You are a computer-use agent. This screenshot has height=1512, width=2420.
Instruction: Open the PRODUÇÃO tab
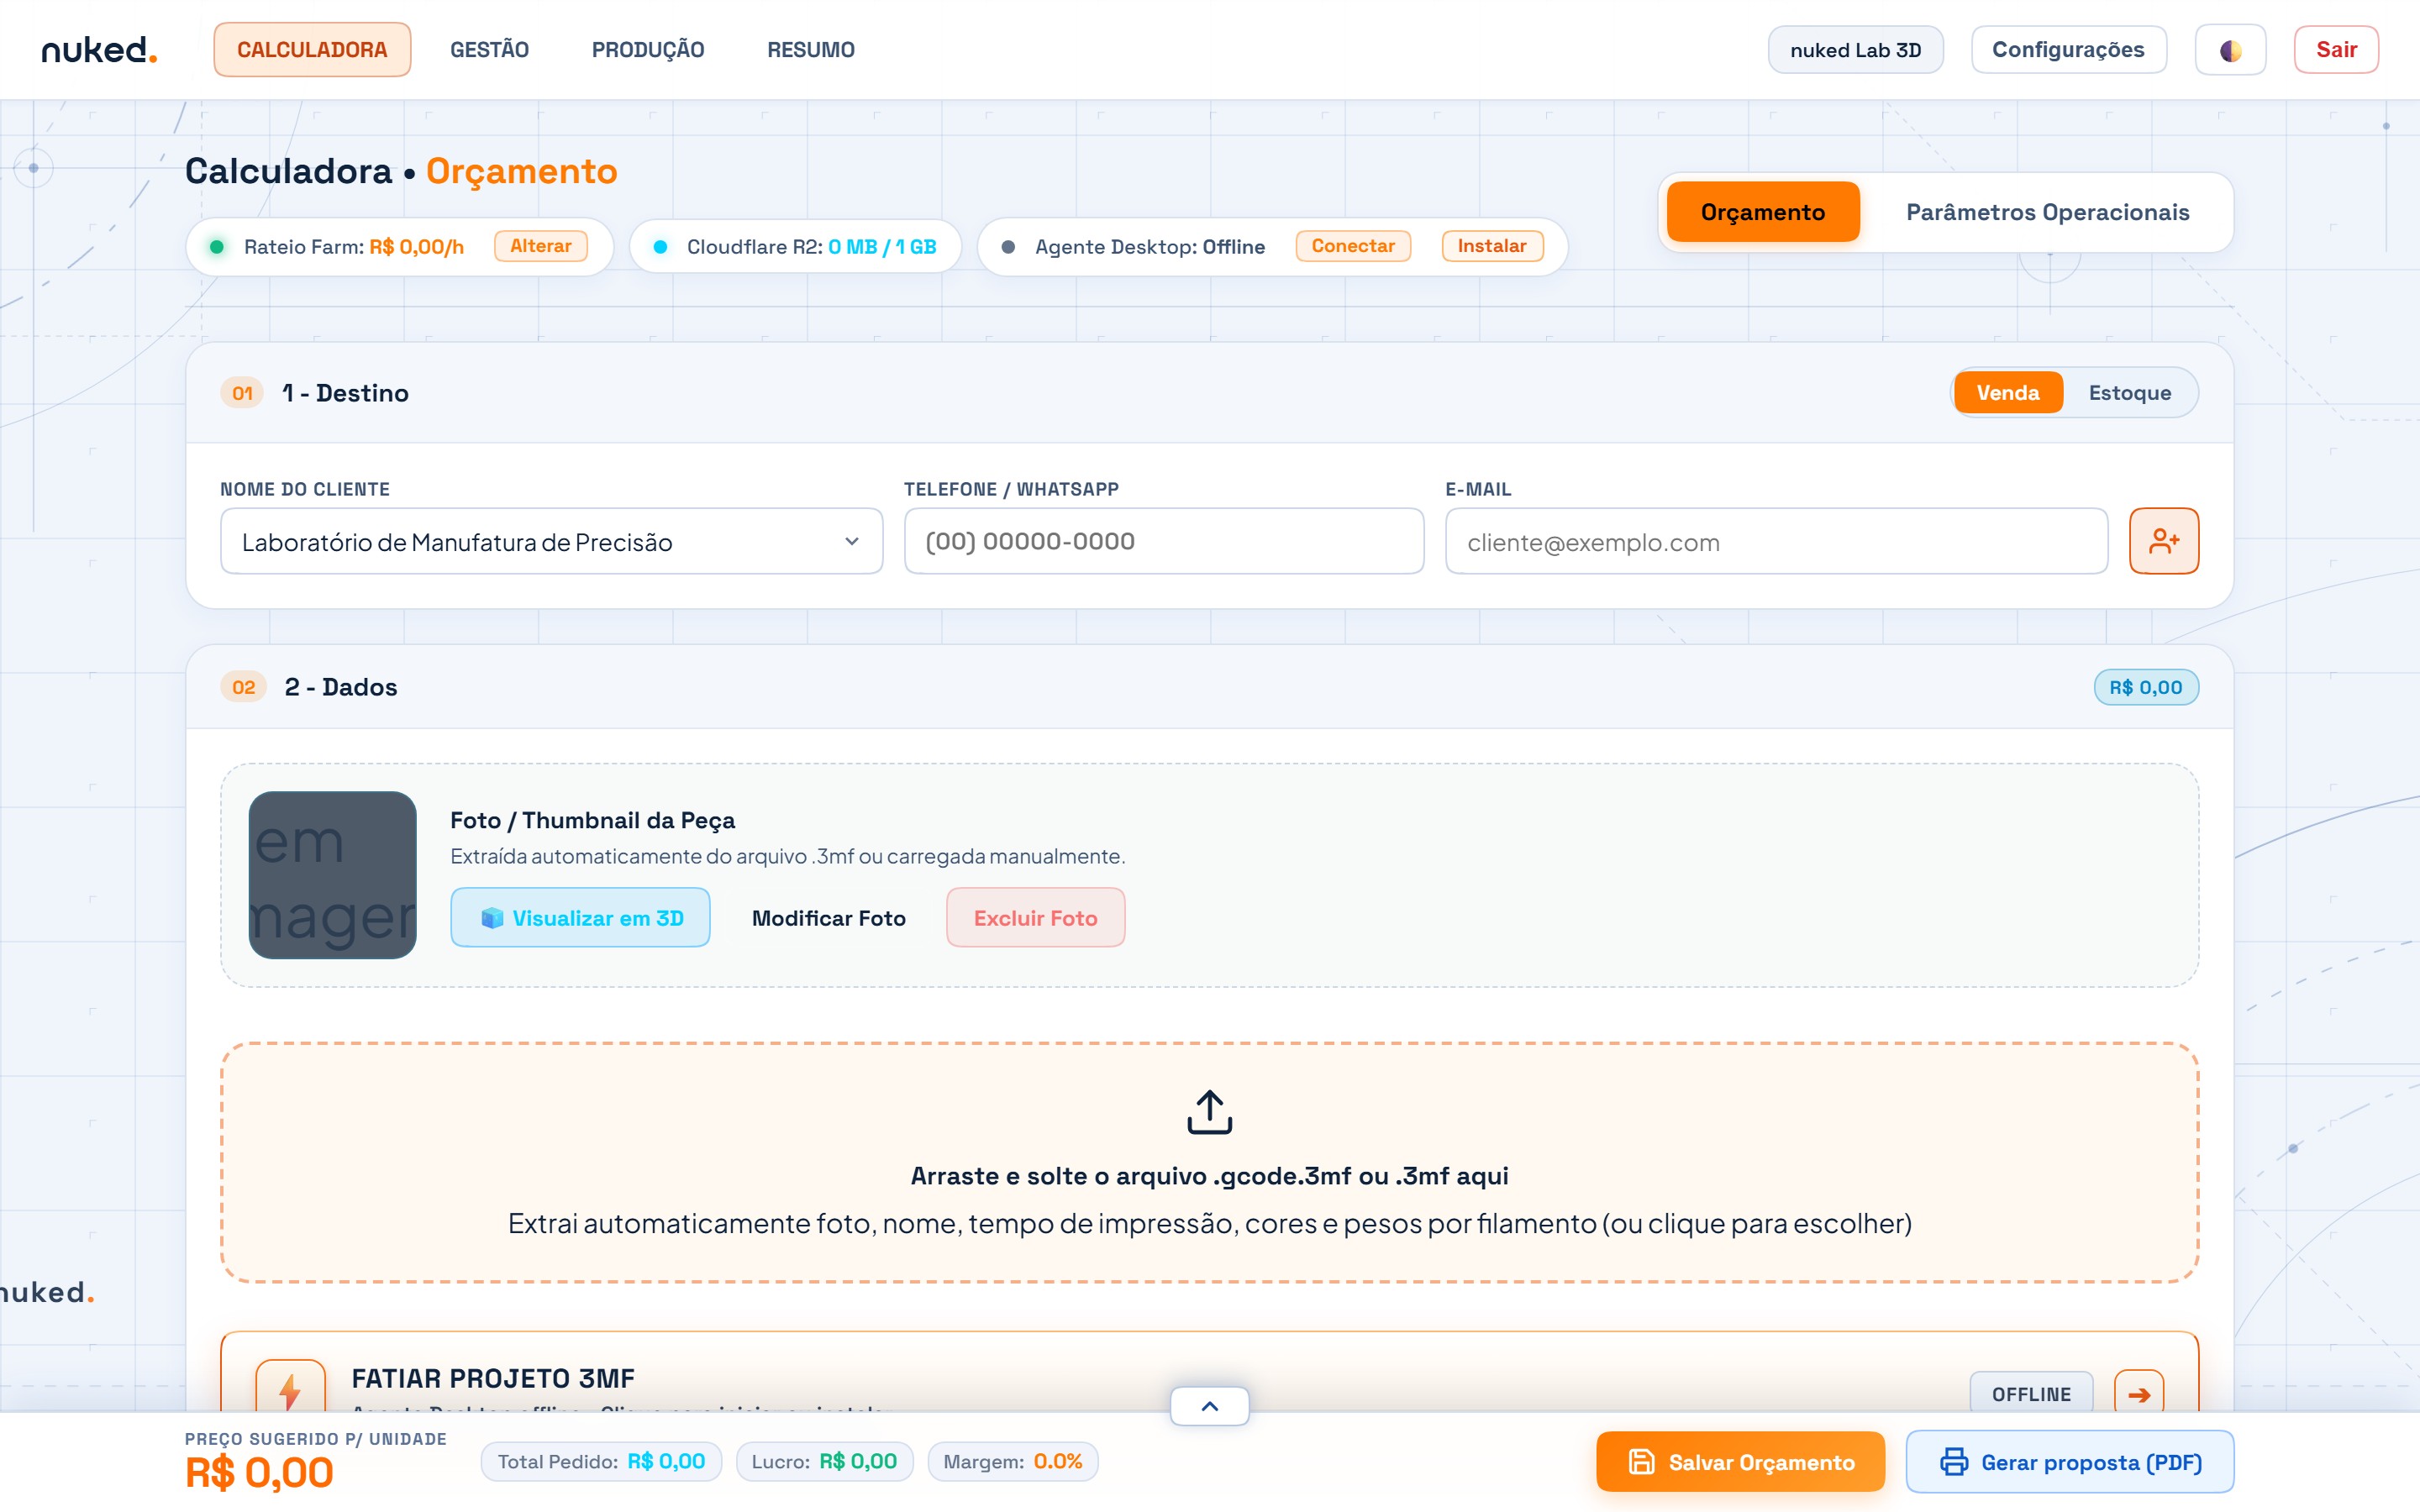tap(648, 50)
